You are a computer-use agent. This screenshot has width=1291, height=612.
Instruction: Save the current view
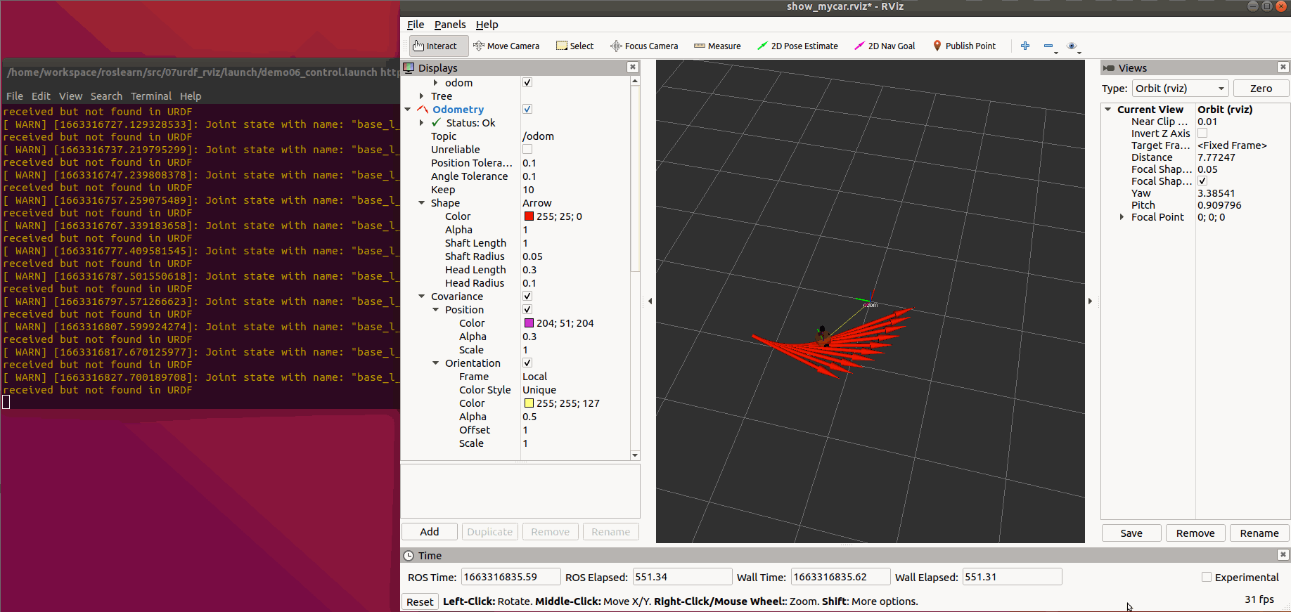tap(1131, 533)
